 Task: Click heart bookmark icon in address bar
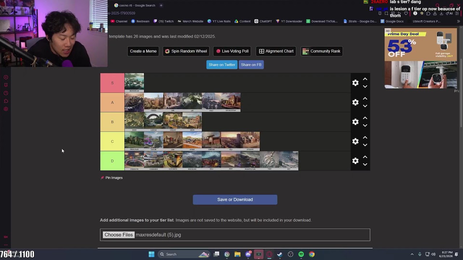(406, 13)
